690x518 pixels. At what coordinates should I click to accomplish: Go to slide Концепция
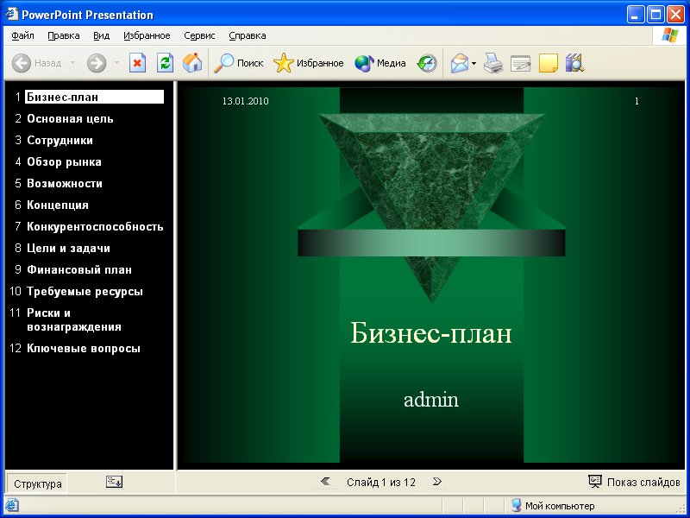click(58, 205)
